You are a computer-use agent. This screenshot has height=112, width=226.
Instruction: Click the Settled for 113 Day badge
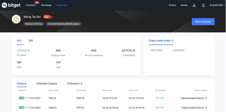click(34, 24)
